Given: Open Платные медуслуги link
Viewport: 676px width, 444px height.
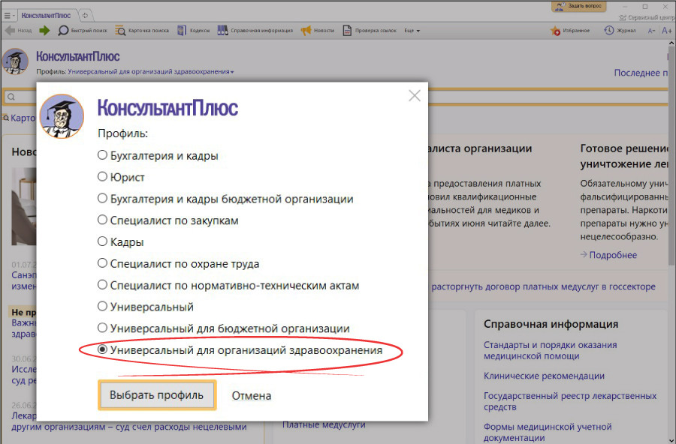Looking at the screenshot, I should (324, 424).
